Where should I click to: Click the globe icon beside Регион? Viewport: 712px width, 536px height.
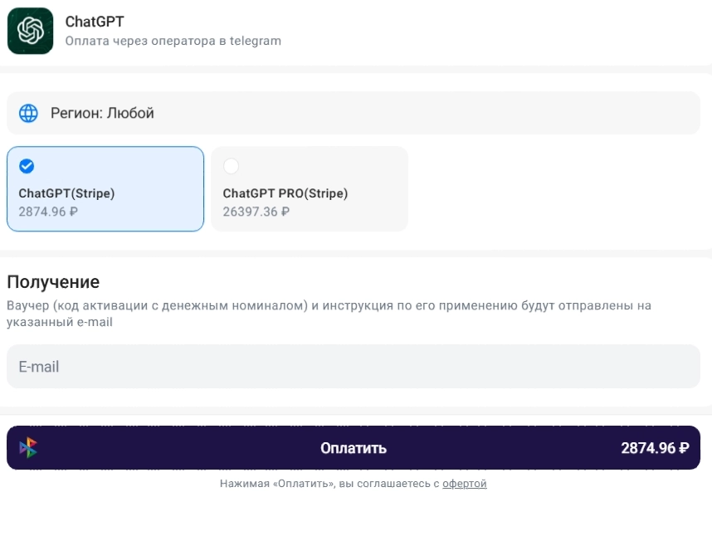tap(28, 113)
